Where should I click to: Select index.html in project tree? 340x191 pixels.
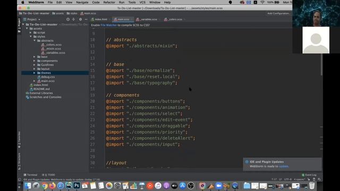(39, 85)
